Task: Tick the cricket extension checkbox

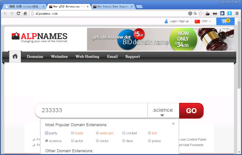Action: coord(124,133)
